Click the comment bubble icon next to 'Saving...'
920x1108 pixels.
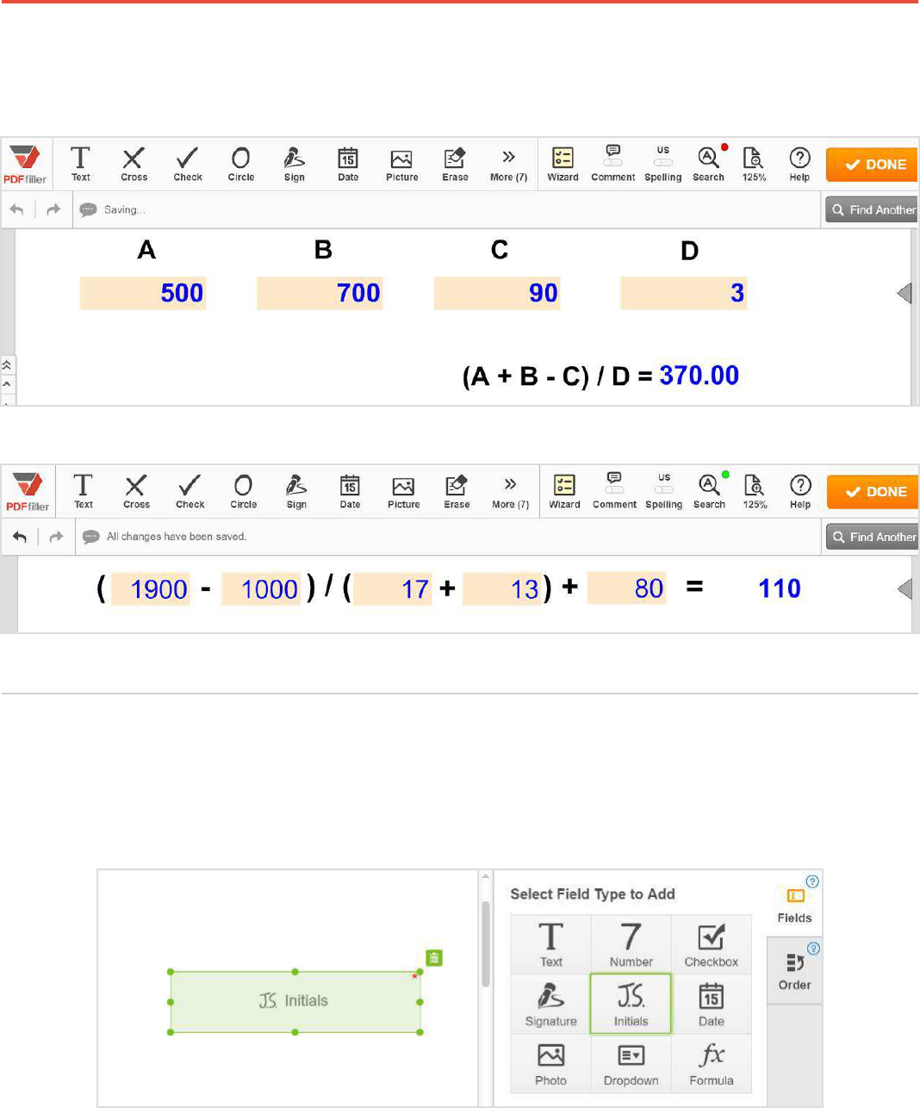88,209
